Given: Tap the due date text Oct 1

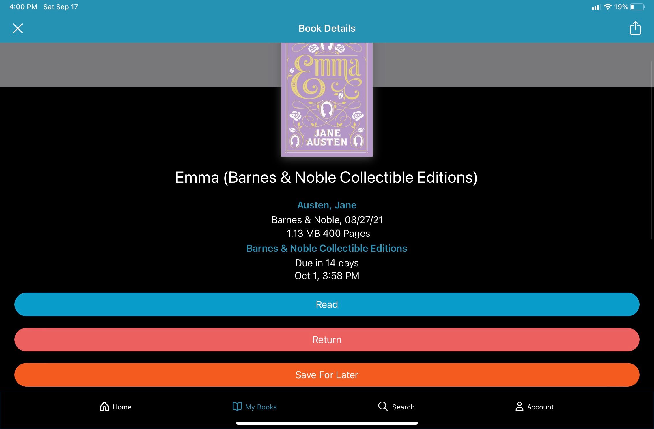Looking at the screenshot, I should pyautogui.click(x=326, y=276).
